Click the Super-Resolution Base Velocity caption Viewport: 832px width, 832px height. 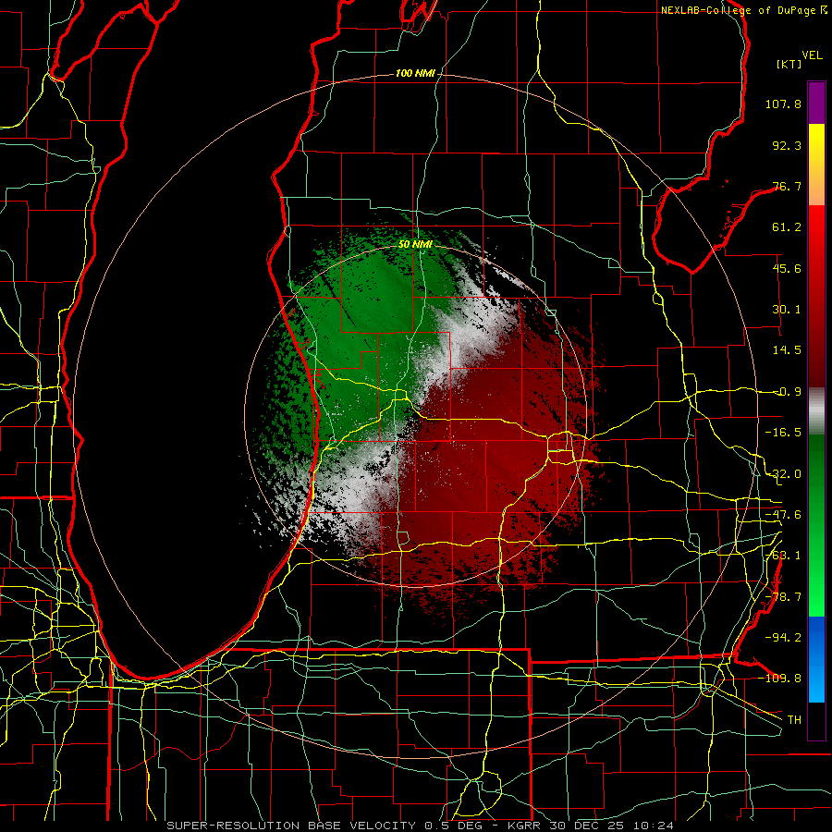pos(421,826)
